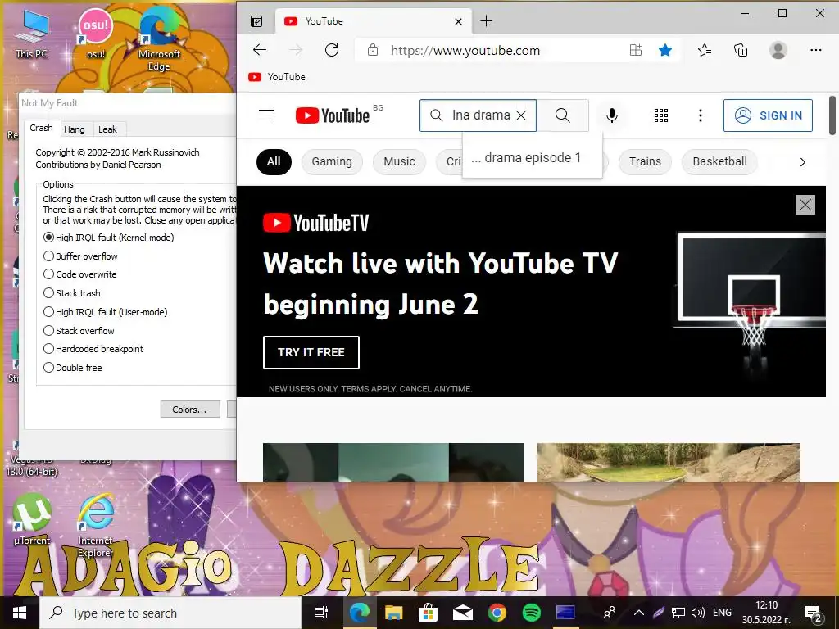Switch to the Leak tab in Not My Fault
The height and width of the screenshot is (629, 839).
coord(107,129)
